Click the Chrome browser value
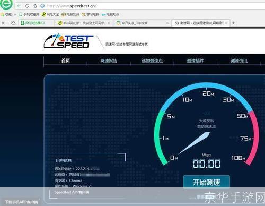265x206 pixels. tap(76, 181)
